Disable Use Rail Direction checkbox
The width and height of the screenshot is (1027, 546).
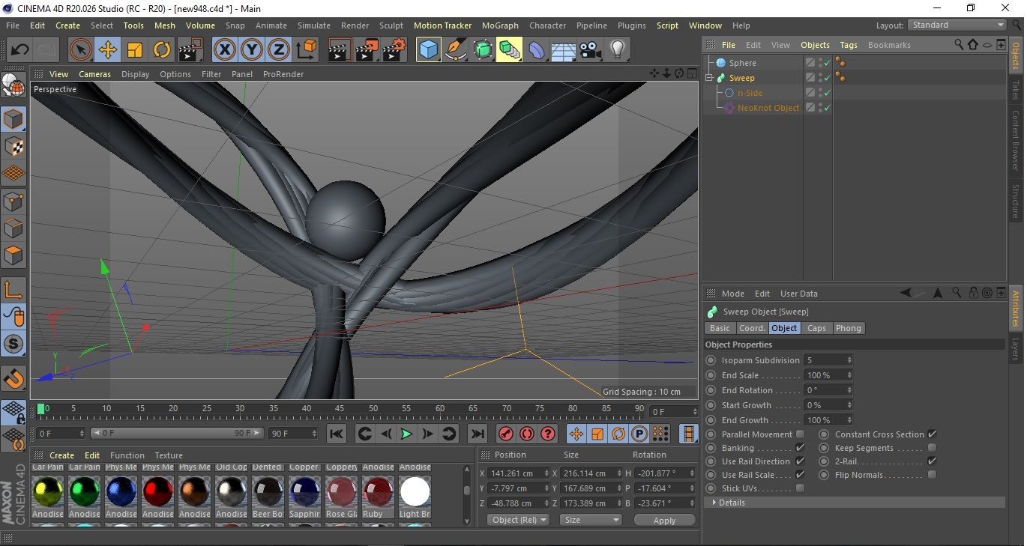click(800, 461)
